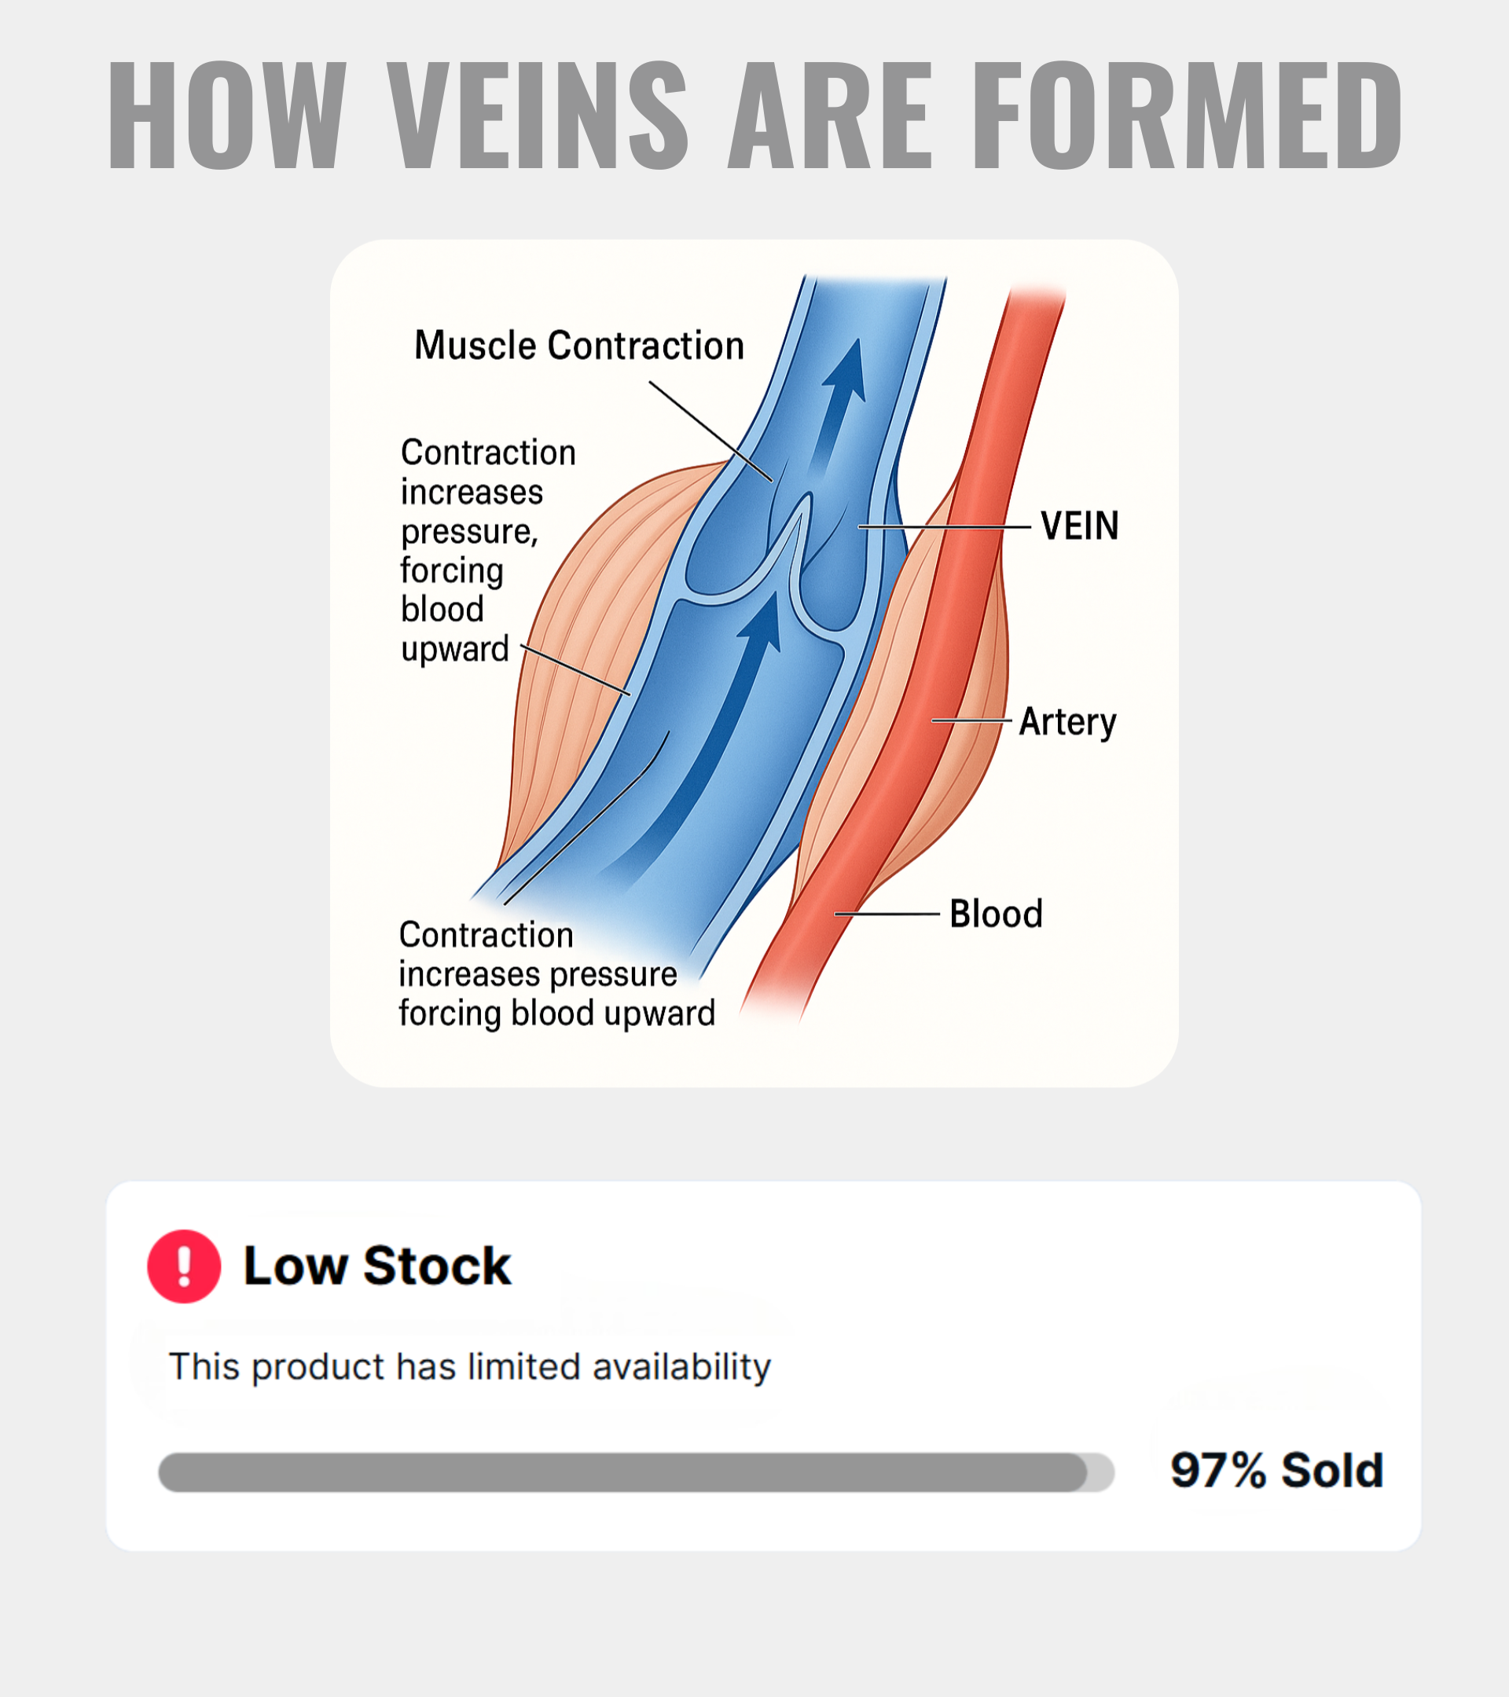The height and width of the screenshot is (1697, 1509).
Task: Click the "Low Stock" heading
Action: [376, 1266]
